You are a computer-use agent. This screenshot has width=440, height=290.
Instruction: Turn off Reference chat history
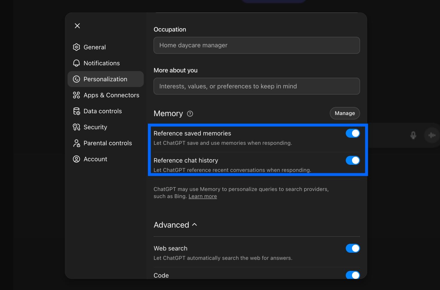pyautogui.click(x=353, y=160)
